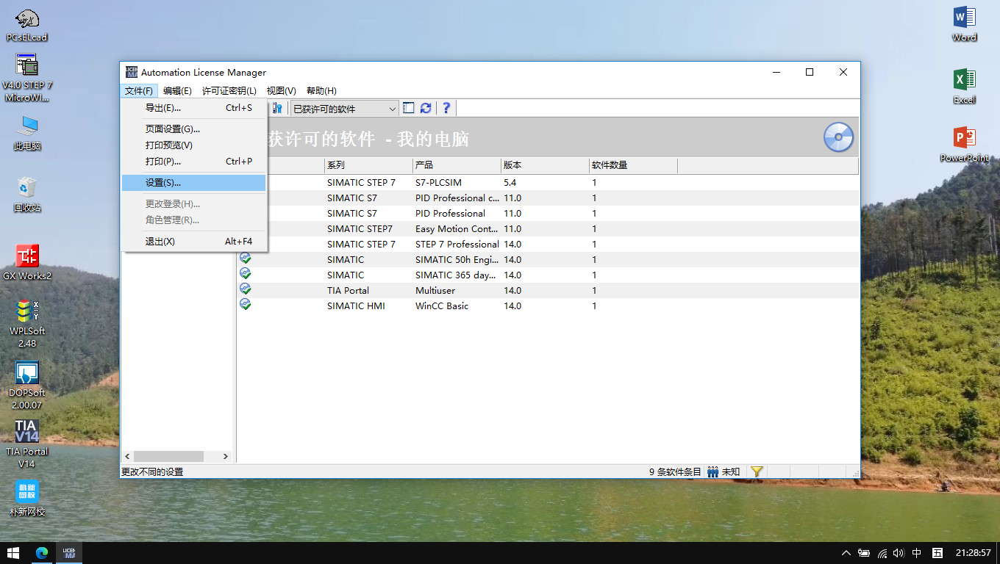This screenshot has width=1000, height=564.
Task: Click the license key toolbar icon
Action: coord(277,109)
